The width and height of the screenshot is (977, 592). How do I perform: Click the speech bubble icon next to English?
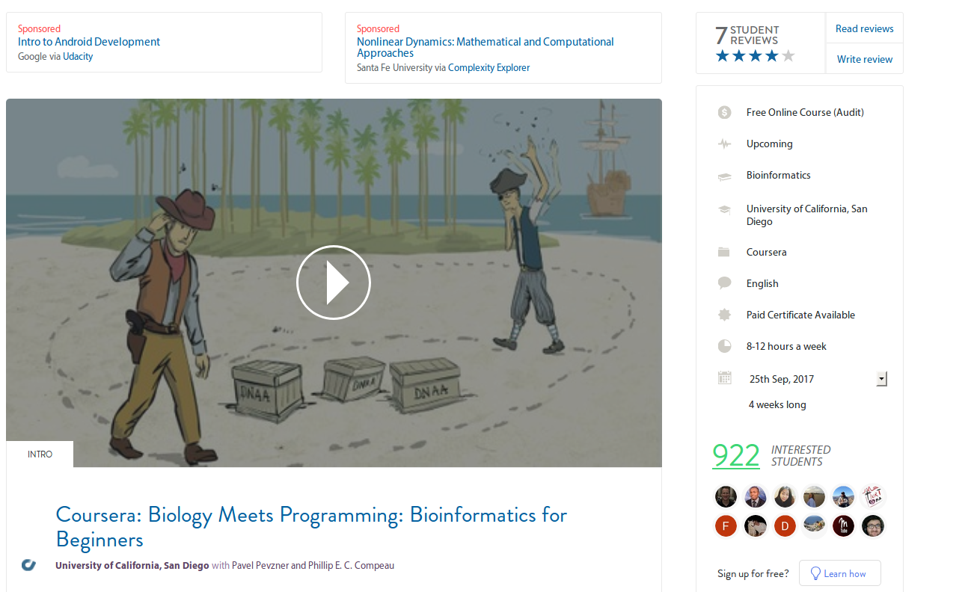click(x=724, y=283)
